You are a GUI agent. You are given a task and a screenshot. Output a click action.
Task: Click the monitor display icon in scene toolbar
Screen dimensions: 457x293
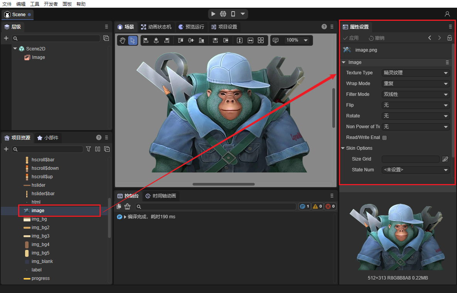[276, 40]
